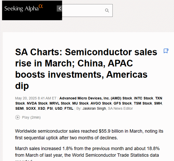Bookmark this article with the save icon
Image resolution: width=174 pixels, height=161 pixels.
[x=166, y=51]
